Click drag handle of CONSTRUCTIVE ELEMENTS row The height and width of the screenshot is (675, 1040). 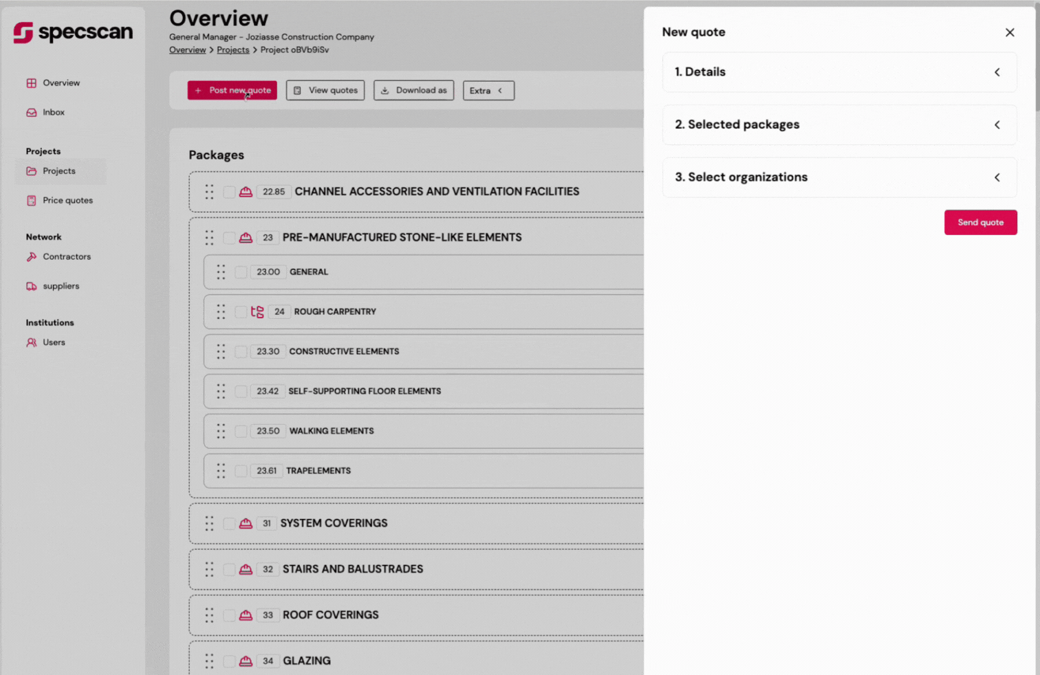pyautogui.click(x=221, y=352)
